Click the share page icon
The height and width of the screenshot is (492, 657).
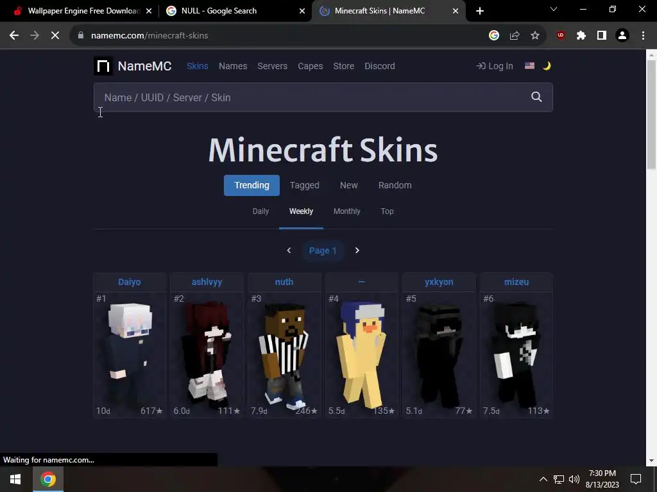[515, 36]
